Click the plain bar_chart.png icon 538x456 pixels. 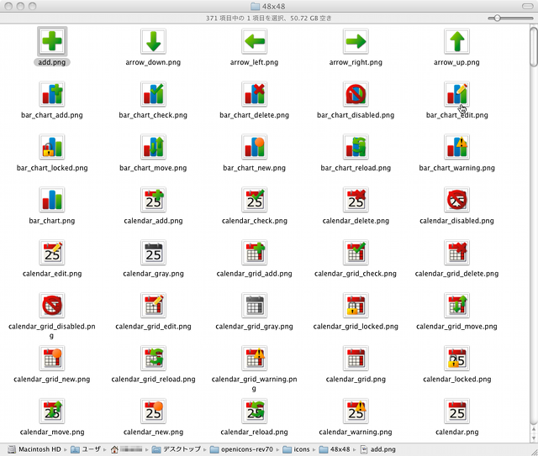click(x=52, y=200)
